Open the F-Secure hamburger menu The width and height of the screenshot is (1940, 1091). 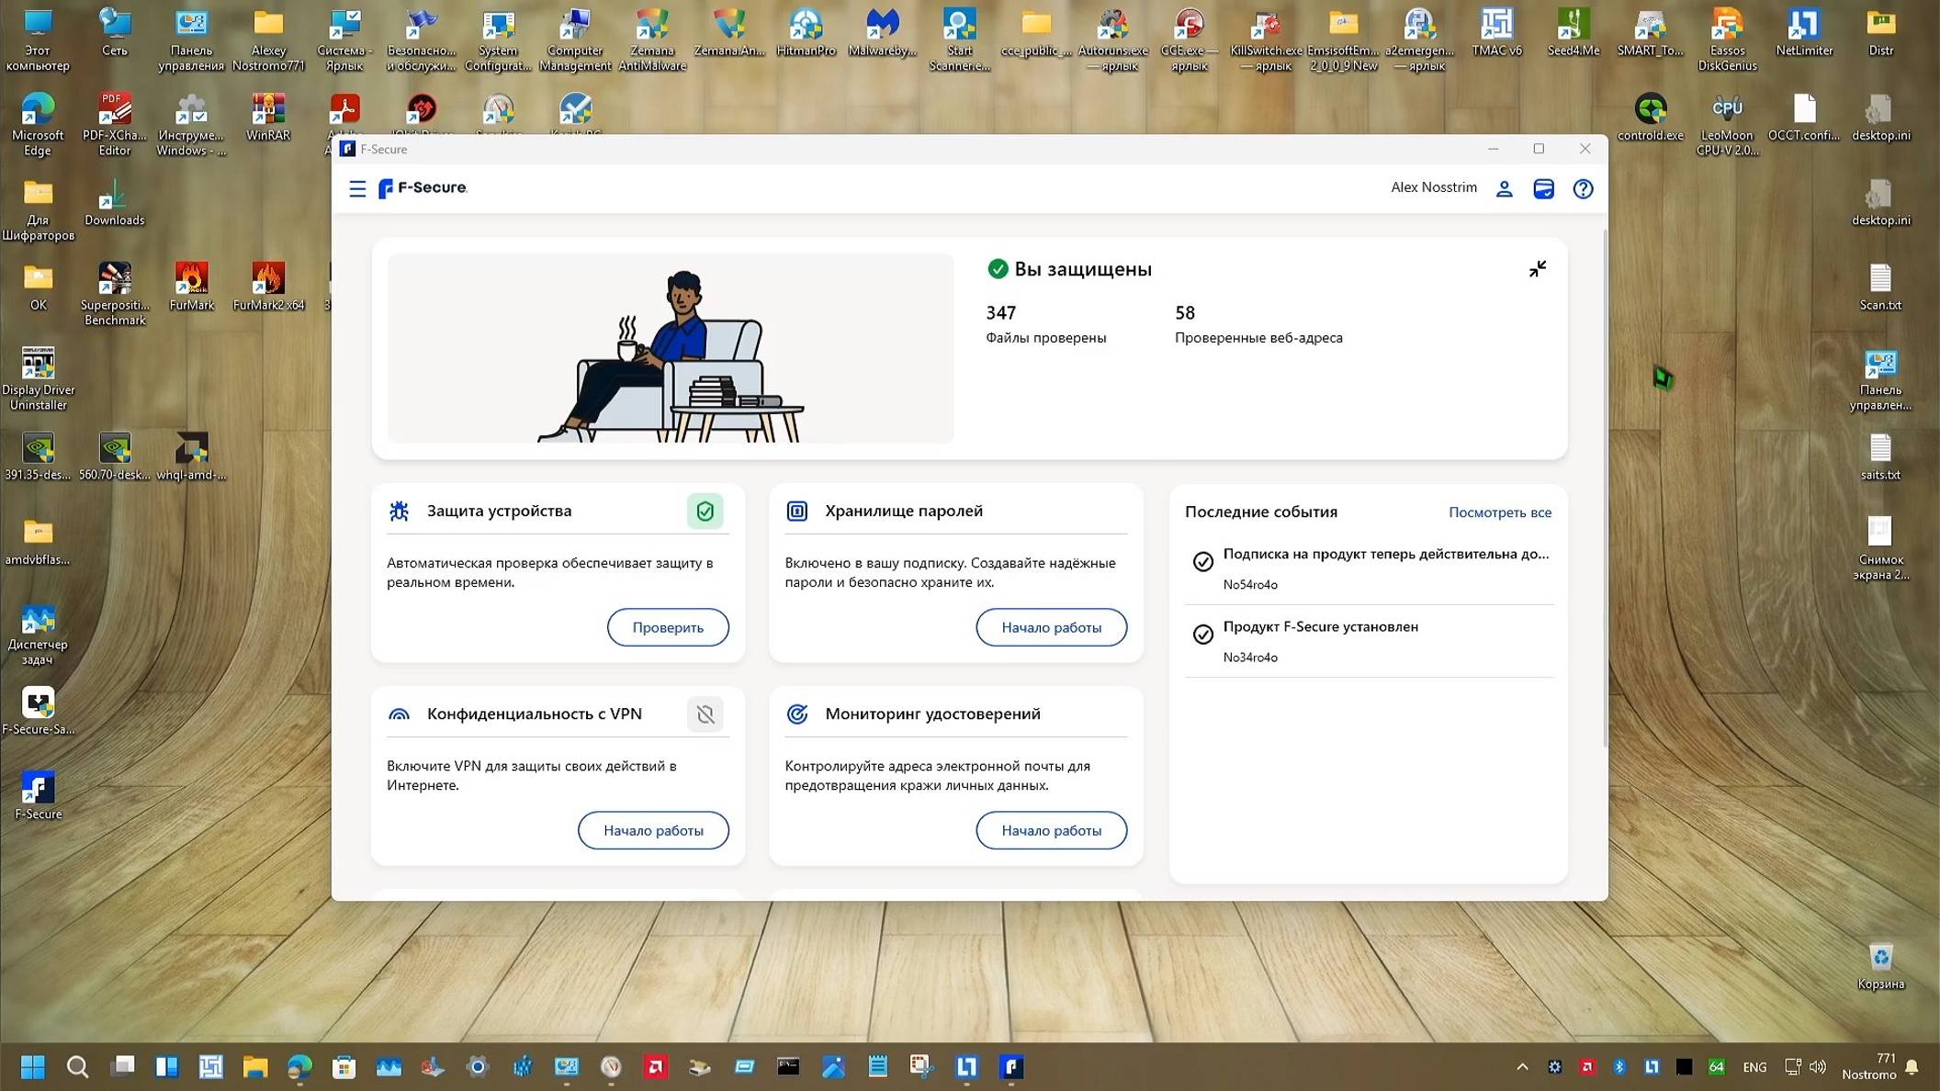click(x=357, y=188)
